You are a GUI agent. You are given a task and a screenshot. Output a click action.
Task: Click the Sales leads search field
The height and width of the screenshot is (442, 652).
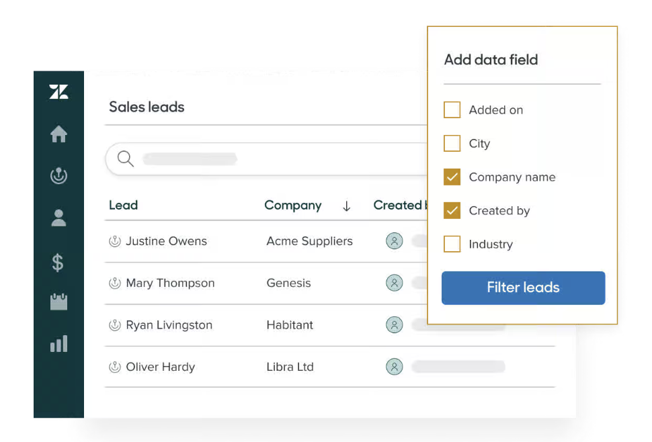pyautogui.click(x=269, y=159)
